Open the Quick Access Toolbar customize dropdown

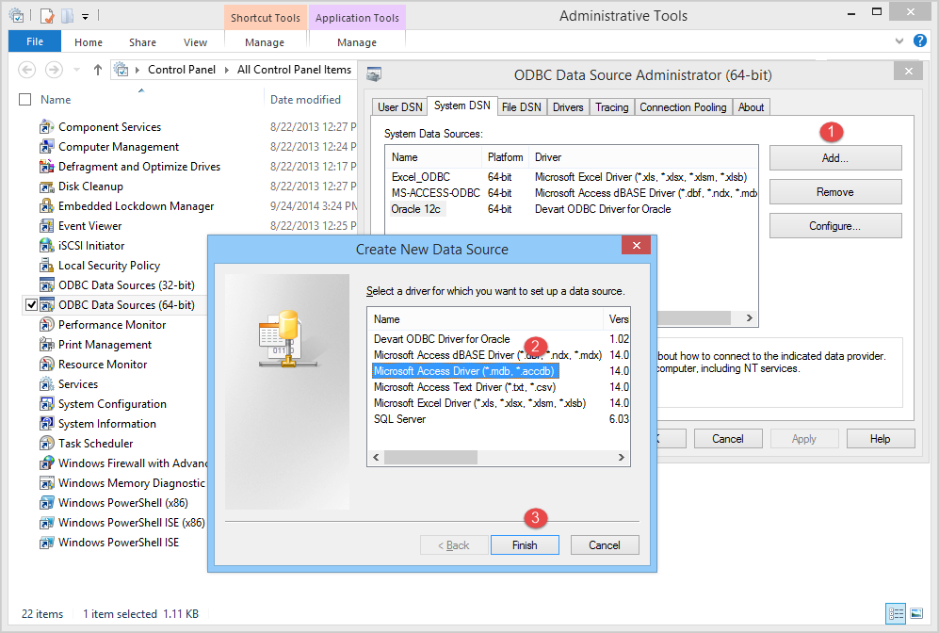tap(85, 17)
